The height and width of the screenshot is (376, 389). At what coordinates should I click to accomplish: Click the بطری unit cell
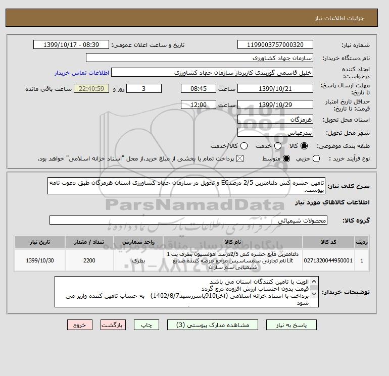138,260
